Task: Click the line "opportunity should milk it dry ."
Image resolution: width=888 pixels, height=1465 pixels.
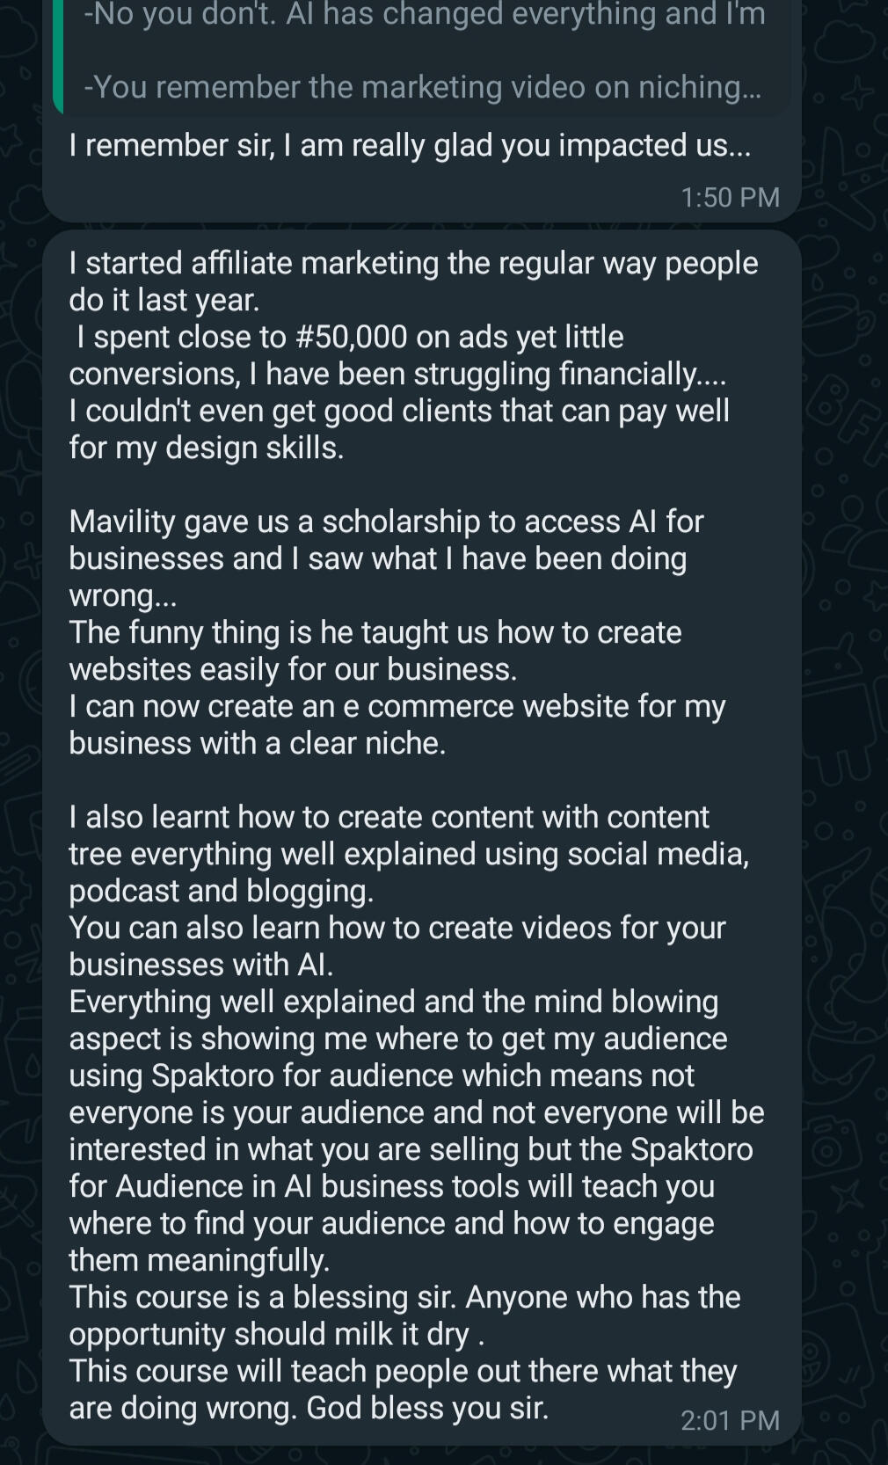Action: click(x=276, y=1334)
